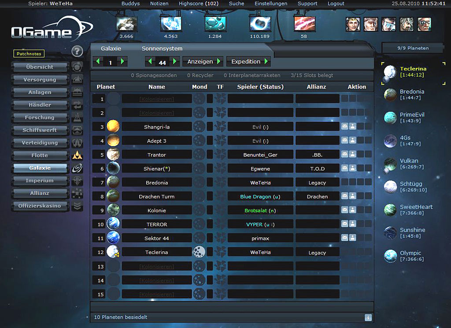451x328 pixels.
Task: Click the moon icon in Teclerina row
Action: click(x=199, y=252)
